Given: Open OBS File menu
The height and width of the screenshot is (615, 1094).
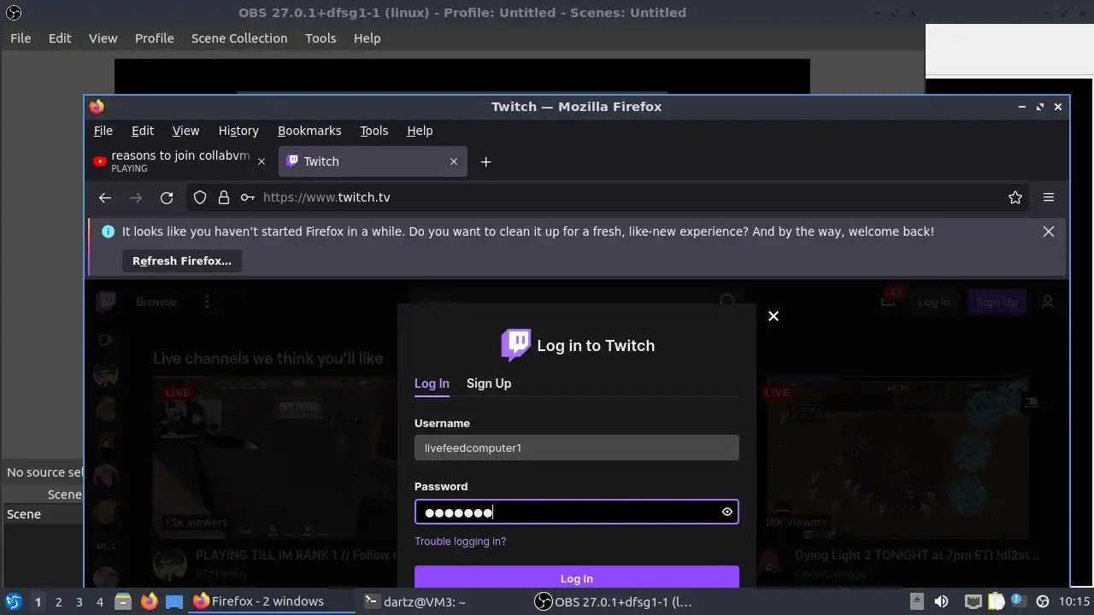Looking at the screenshot, I should click(x=21, y=38).
